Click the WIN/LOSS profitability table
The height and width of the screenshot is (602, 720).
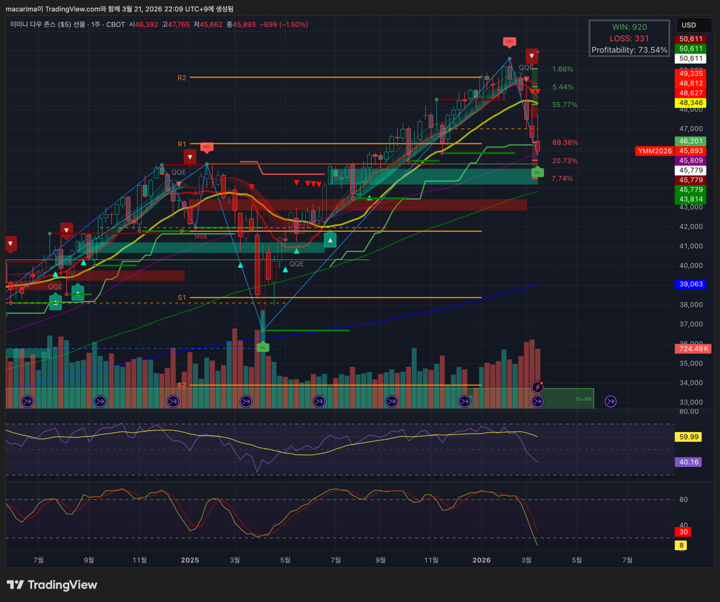(x=629, y=38)
